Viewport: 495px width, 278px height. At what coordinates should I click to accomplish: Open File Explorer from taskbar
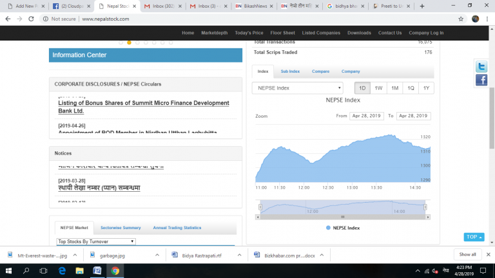click(79, 271)
